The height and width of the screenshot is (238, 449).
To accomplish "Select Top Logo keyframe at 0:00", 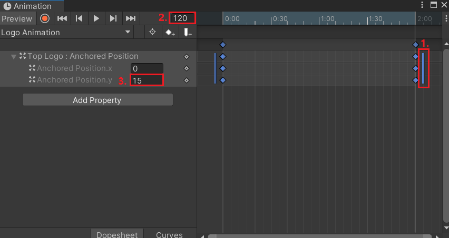I will [x=223, y=57].
